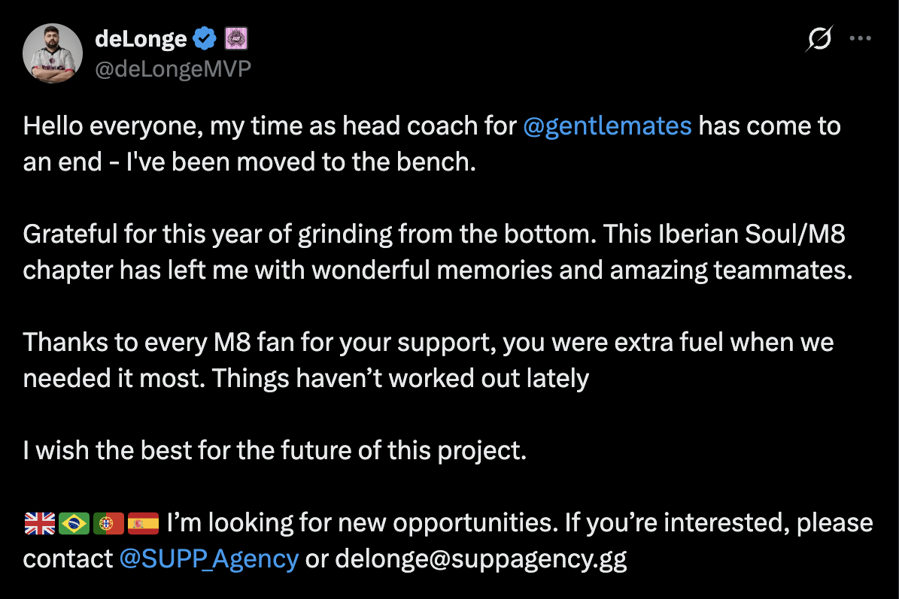Click the Grok explain-post icon
Viewport: 899px width, 599px height.
[819, 39]
